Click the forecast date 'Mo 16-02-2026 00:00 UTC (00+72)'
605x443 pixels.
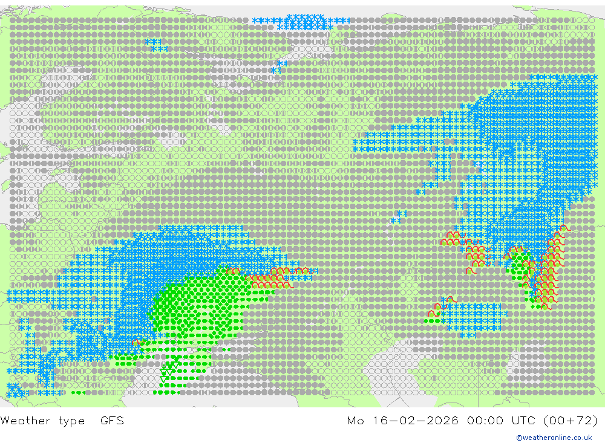click(473, 420)
